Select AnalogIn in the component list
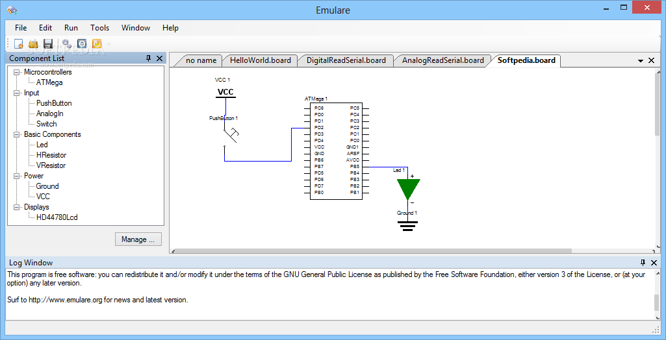Screen dimensions: 666x340 pyautogui.click(x=49, y=114)
